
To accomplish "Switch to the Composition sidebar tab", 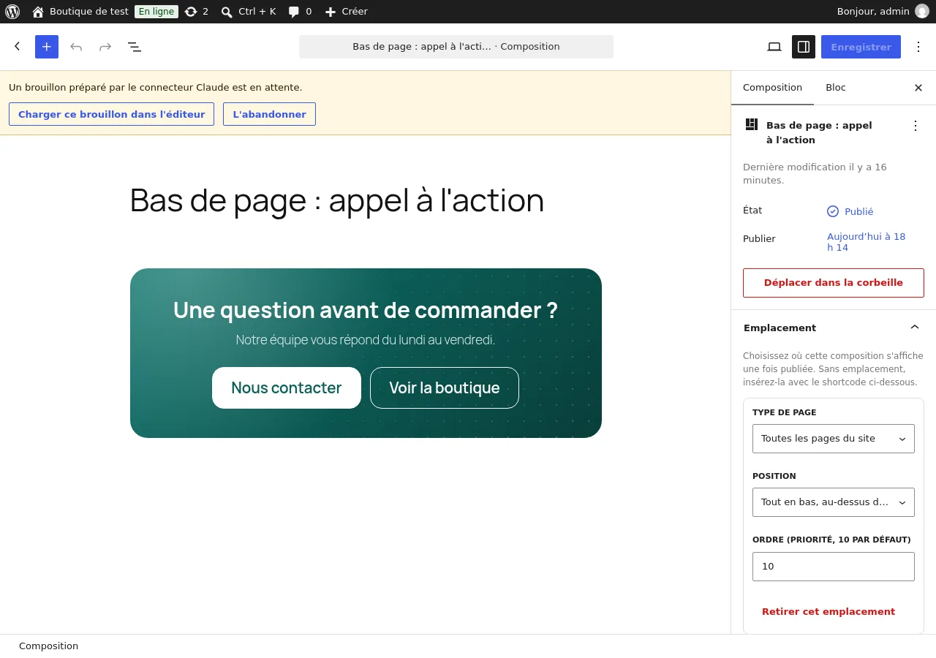I will click(x=772, y=88).
